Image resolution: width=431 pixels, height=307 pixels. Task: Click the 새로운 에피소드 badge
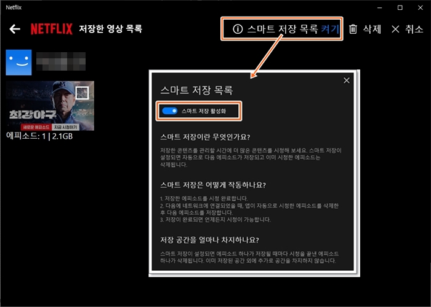[x=36, y=127]
